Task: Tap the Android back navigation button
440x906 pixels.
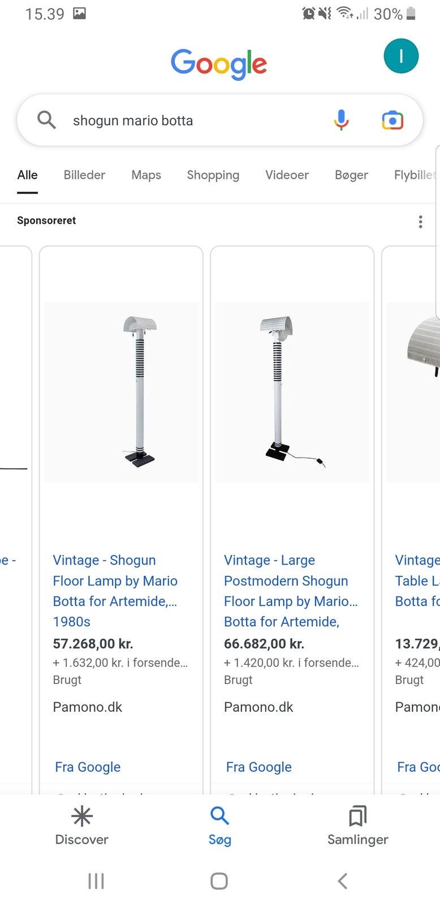Action: click(x=342, y=881)
